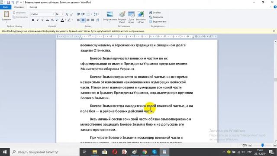Open the font size 14 dropdown
This screenshot has height=156, width=277.
tap(62, 14)
